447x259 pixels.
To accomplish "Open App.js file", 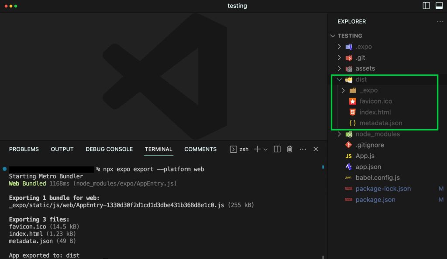I will [x=365, y=156].
